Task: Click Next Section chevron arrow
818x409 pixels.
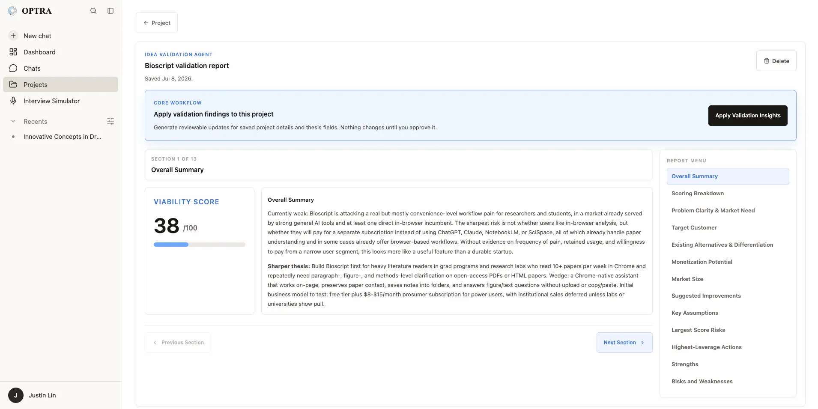Action: pyautogui.click(x=642, y=343)
